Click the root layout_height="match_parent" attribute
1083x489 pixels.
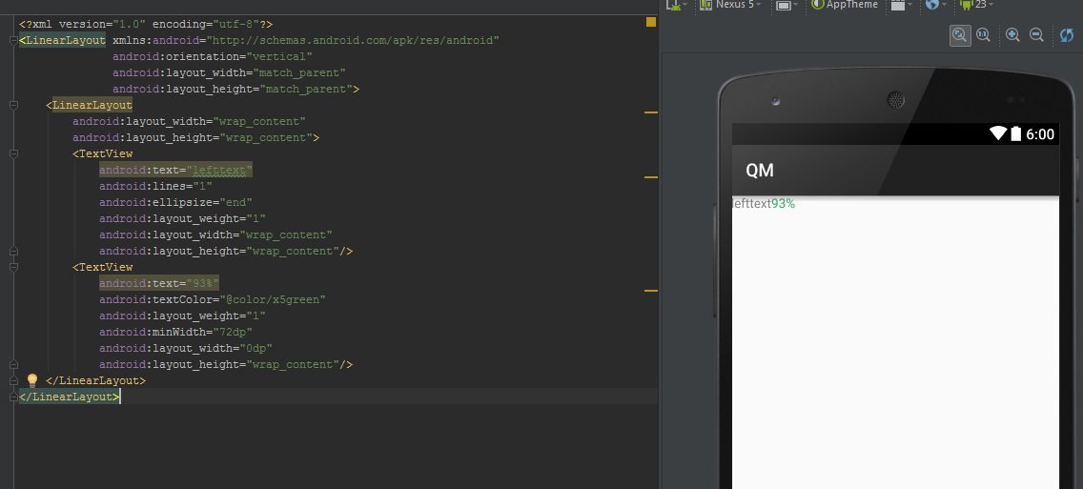click(x=233, y=89)
